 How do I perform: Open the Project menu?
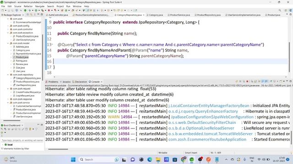click(60, 6)
